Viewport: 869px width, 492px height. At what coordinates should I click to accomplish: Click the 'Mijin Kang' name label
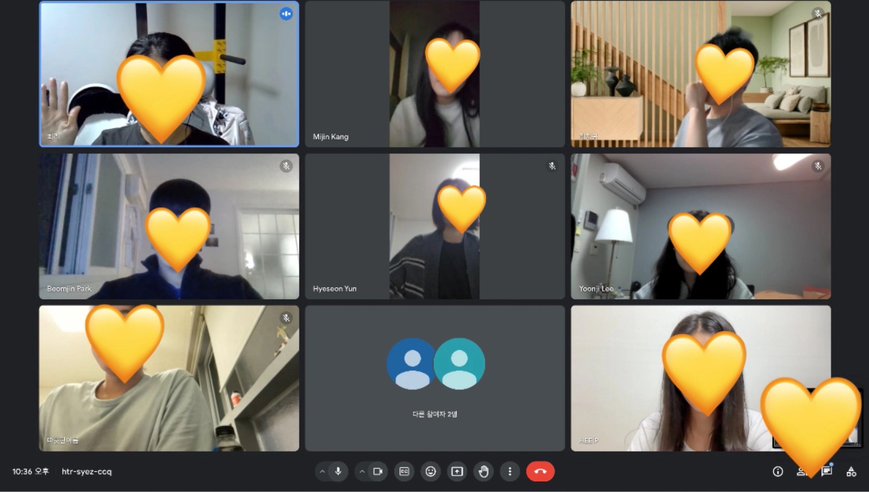point(330,137)
